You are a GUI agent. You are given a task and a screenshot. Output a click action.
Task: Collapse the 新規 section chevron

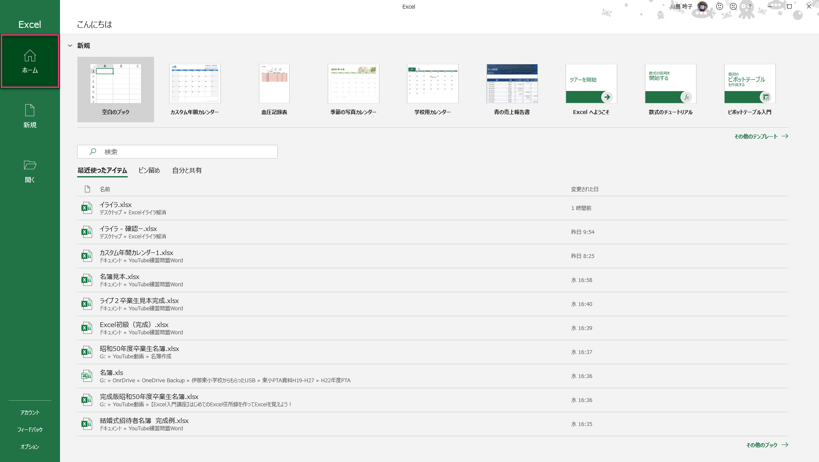(x=70, y=45)
